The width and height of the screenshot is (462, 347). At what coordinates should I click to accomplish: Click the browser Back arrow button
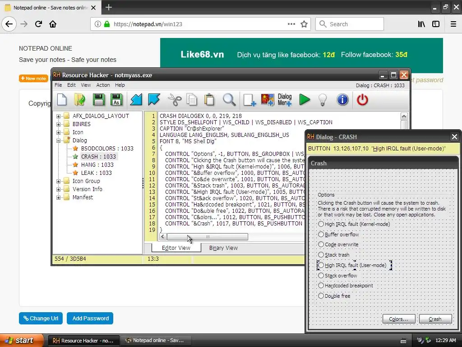[9, 24]
